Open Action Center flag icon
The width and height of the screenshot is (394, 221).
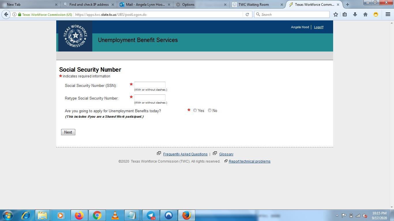(x=344, y=216)
